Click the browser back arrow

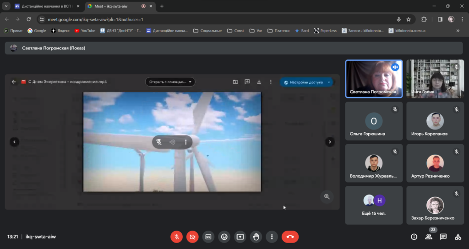pos(7,19)
